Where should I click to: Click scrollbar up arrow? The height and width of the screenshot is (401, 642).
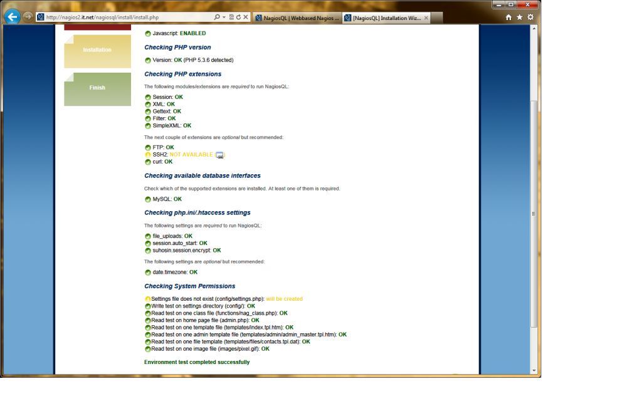[534, 29]
